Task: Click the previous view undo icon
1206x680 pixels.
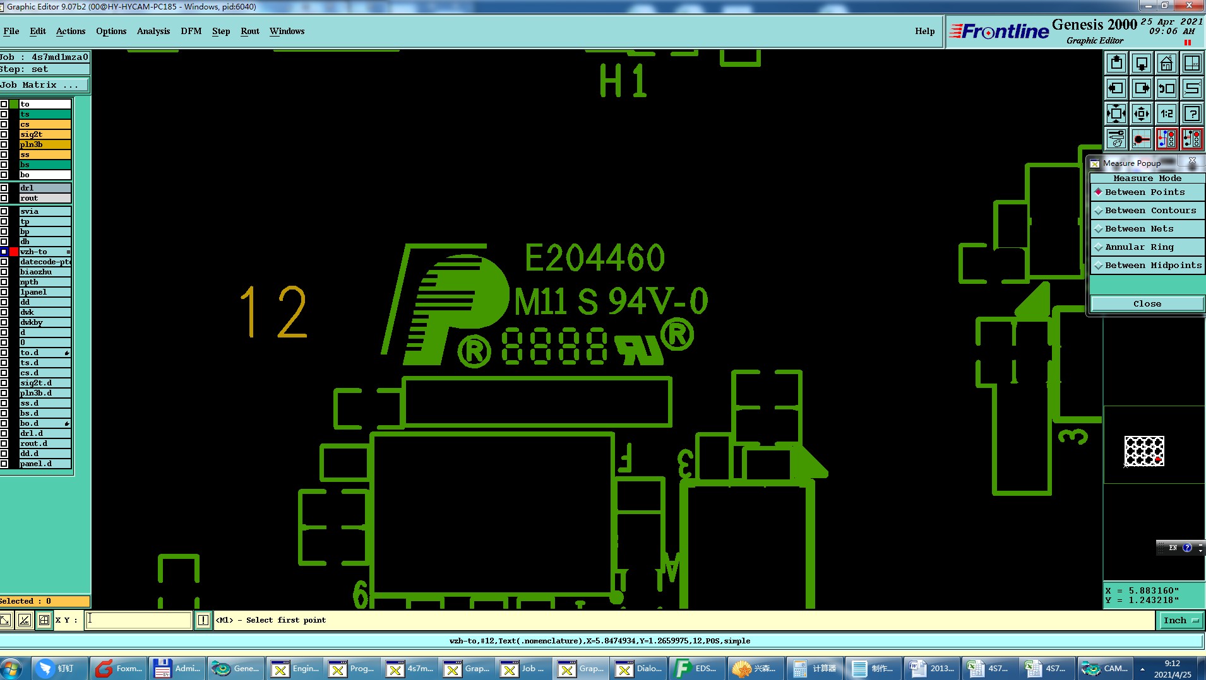Action: click(1167, 88)
